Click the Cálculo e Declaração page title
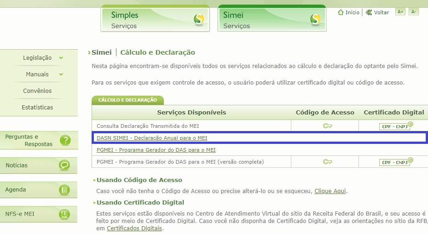The width and height of the screenshot is (428, 234). (158, 52)
